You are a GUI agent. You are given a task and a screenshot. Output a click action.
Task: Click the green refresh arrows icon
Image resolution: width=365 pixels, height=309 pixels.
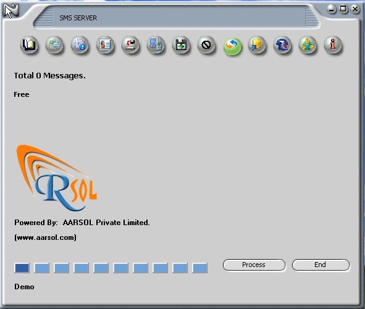(232, 46)
